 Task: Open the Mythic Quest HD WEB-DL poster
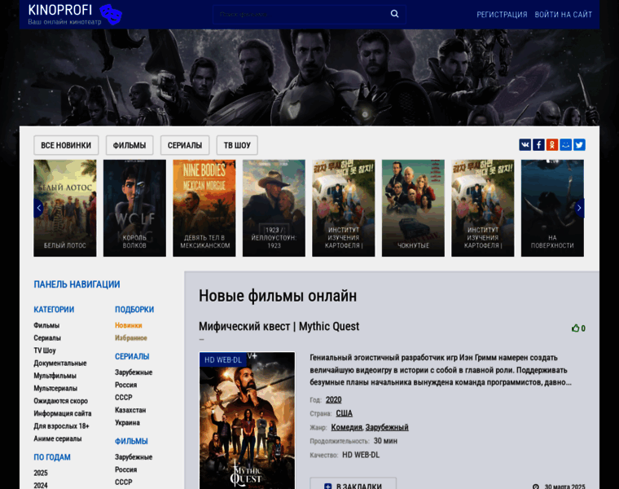(247, 421)
